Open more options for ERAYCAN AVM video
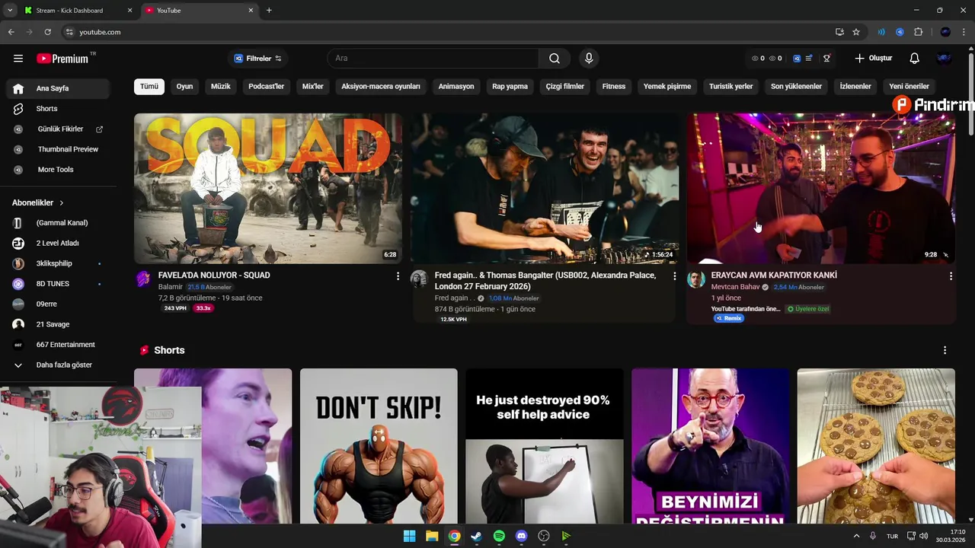Image resolution: width=975 pixels, height=548 pixels. [x=951, y=276]
